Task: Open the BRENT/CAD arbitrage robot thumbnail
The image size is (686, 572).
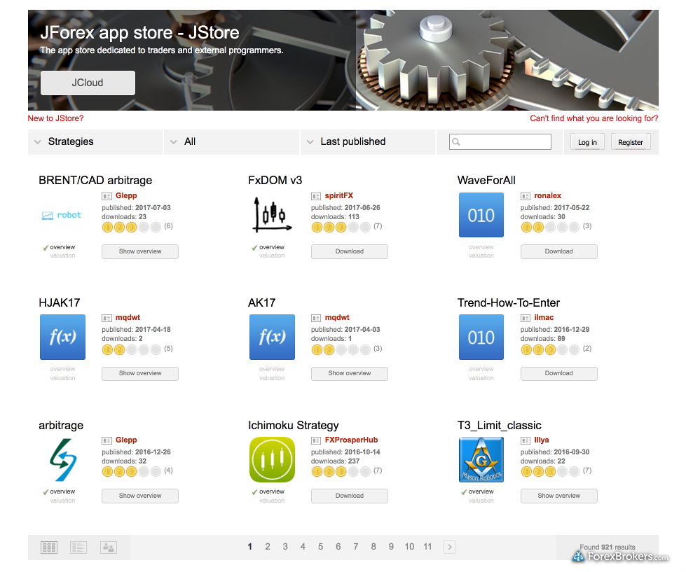Action: point(62,215)
